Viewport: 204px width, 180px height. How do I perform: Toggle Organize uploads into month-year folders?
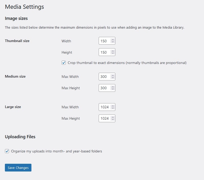(7, 151)
